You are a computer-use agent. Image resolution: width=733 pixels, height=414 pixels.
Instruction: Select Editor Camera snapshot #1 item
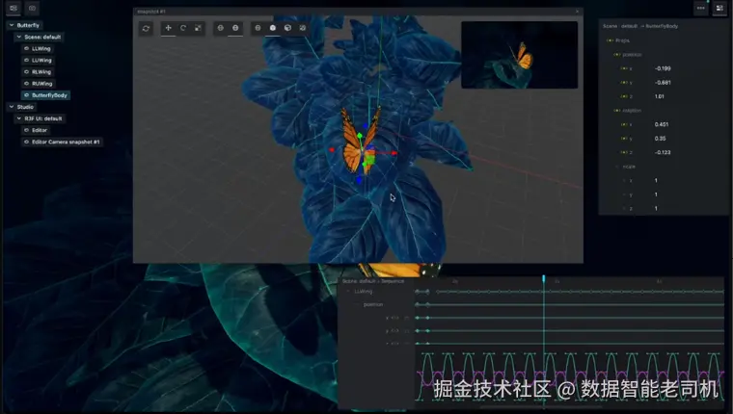pyautogui.click(x=62, y=142)
